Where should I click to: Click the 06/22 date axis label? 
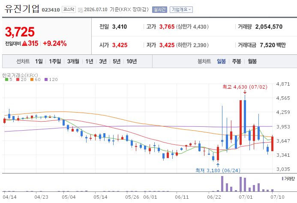click(214, 197)
